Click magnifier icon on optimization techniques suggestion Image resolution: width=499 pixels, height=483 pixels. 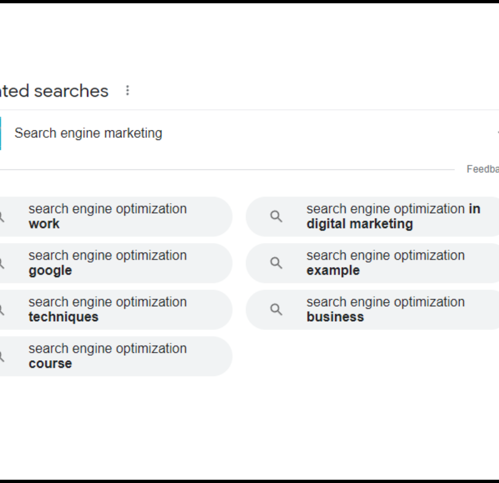click(x=2, y=310)
